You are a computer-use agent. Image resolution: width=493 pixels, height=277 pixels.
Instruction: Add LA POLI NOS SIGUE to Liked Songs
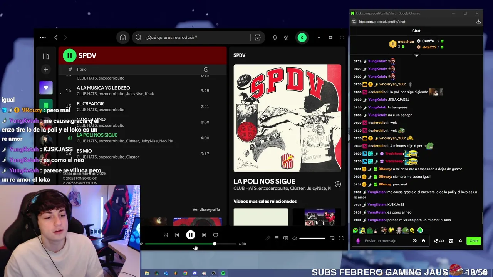click(338, 184)
